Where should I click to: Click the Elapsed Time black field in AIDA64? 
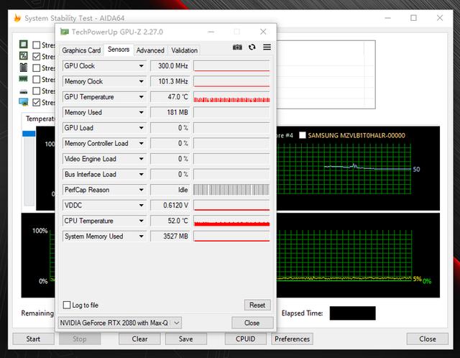click(353, 313)
